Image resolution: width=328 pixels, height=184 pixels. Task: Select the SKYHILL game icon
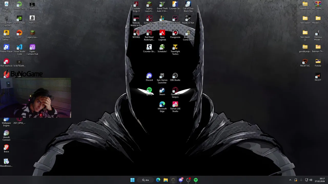point(136,34)
